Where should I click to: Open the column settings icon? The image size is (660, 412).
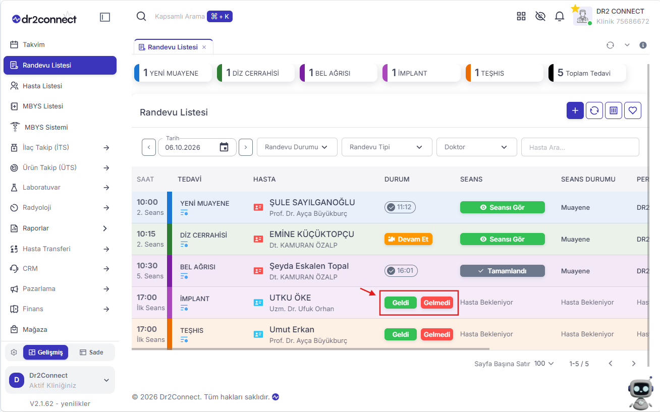coord(614,110)
